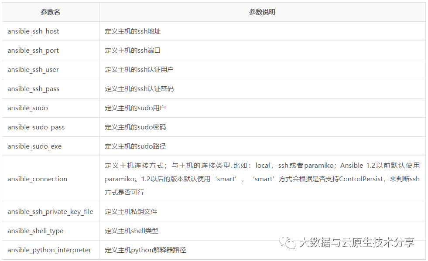The width and height of the screenshot is (428, 261).
Task: Select the ansible_sudo_exe parameter name
Action: pos(34,146)
